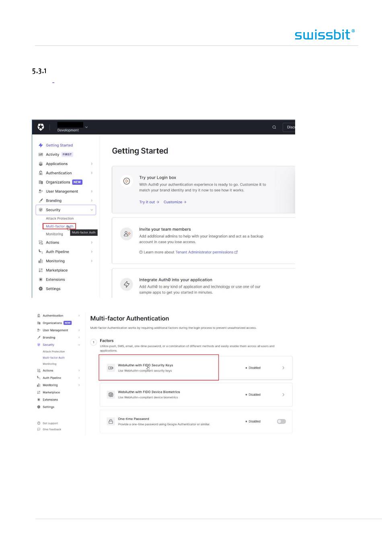The image size is (382, 541).
Task: Open the Give feedback link
Action: pos(52,429)
